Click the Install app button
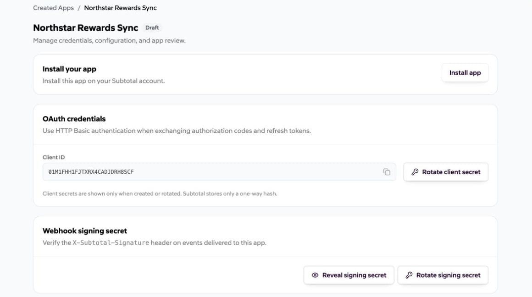 pos(465,72)
